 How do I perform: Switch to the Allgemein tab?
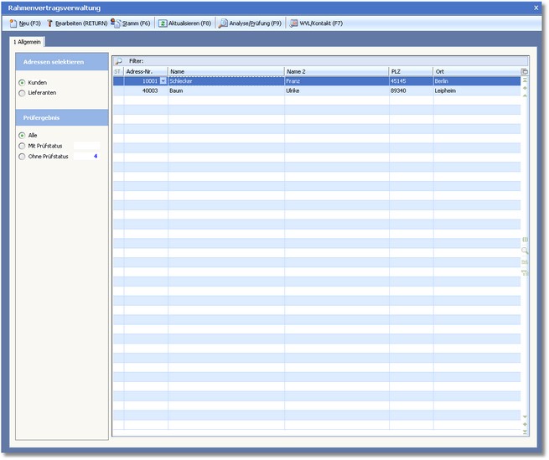[28, 41]
